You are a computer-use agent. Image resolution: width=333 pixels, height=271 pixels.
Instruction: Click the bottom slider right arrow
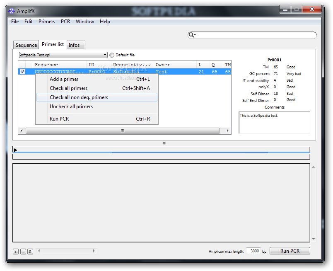point(94,251)
